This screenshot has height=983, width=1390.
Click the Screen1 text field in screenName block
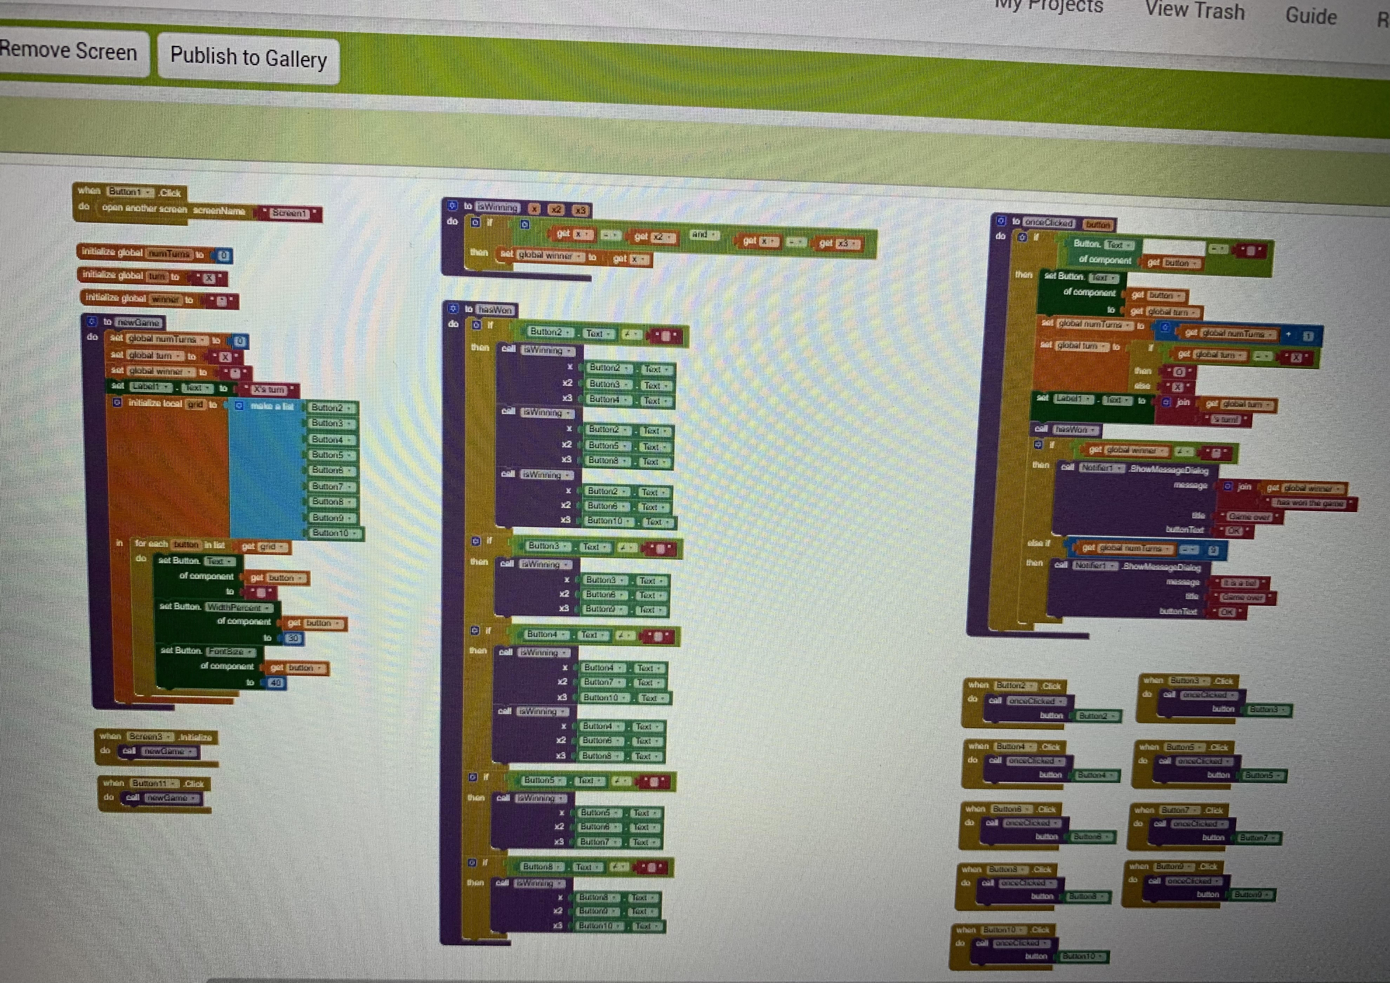[289, 213]
